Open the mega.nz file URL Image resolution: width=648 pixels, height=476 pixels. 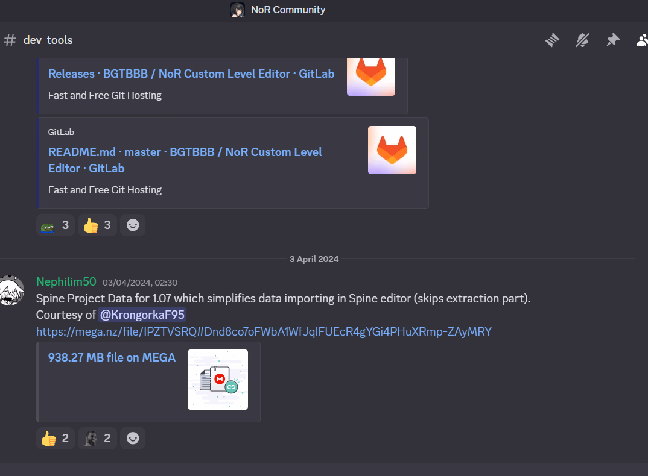click(x=264, y=331)
